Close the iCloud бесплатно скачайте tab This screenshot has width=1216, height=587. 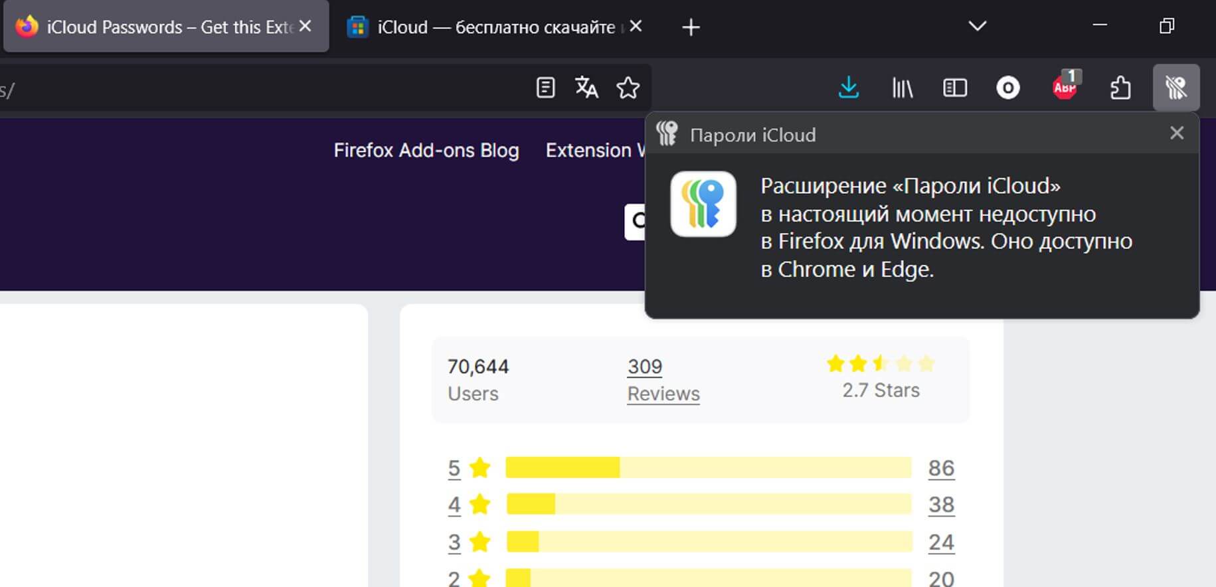pyautogui.click(x=636, y=27)
